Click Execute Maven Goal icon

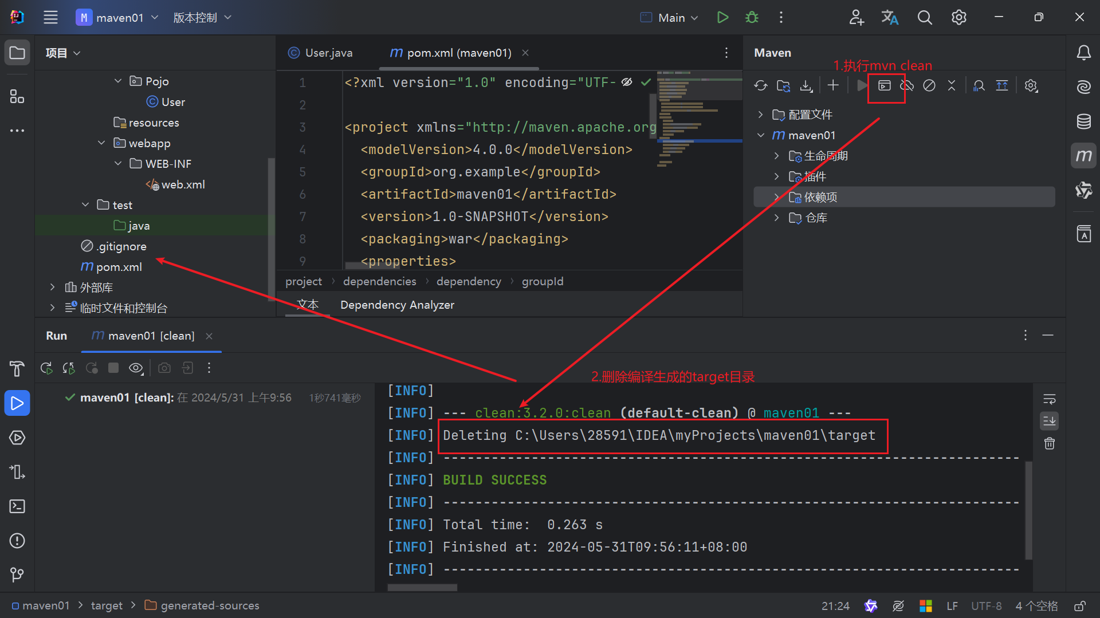coord(885,85)
